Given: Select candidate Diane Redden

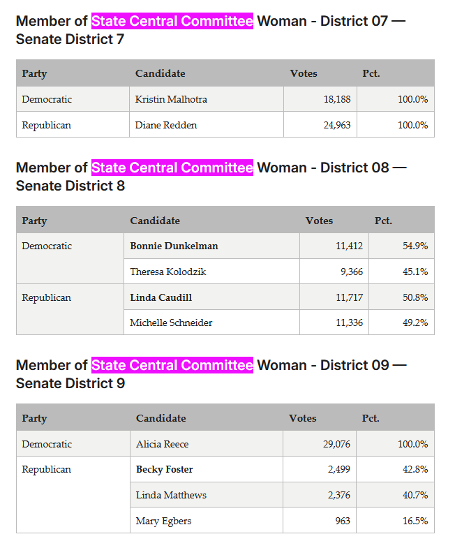Looking at the screenshot, I should [166, 125].
